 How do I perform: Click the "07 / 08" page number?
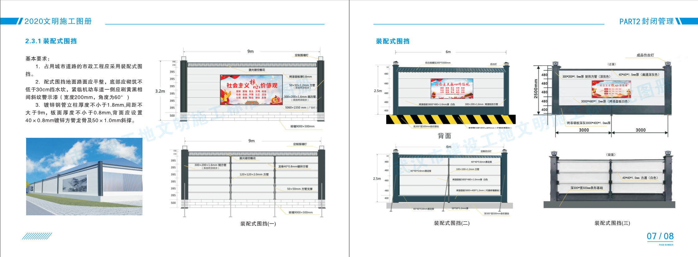pyautogui.click(x=660, y=236)
